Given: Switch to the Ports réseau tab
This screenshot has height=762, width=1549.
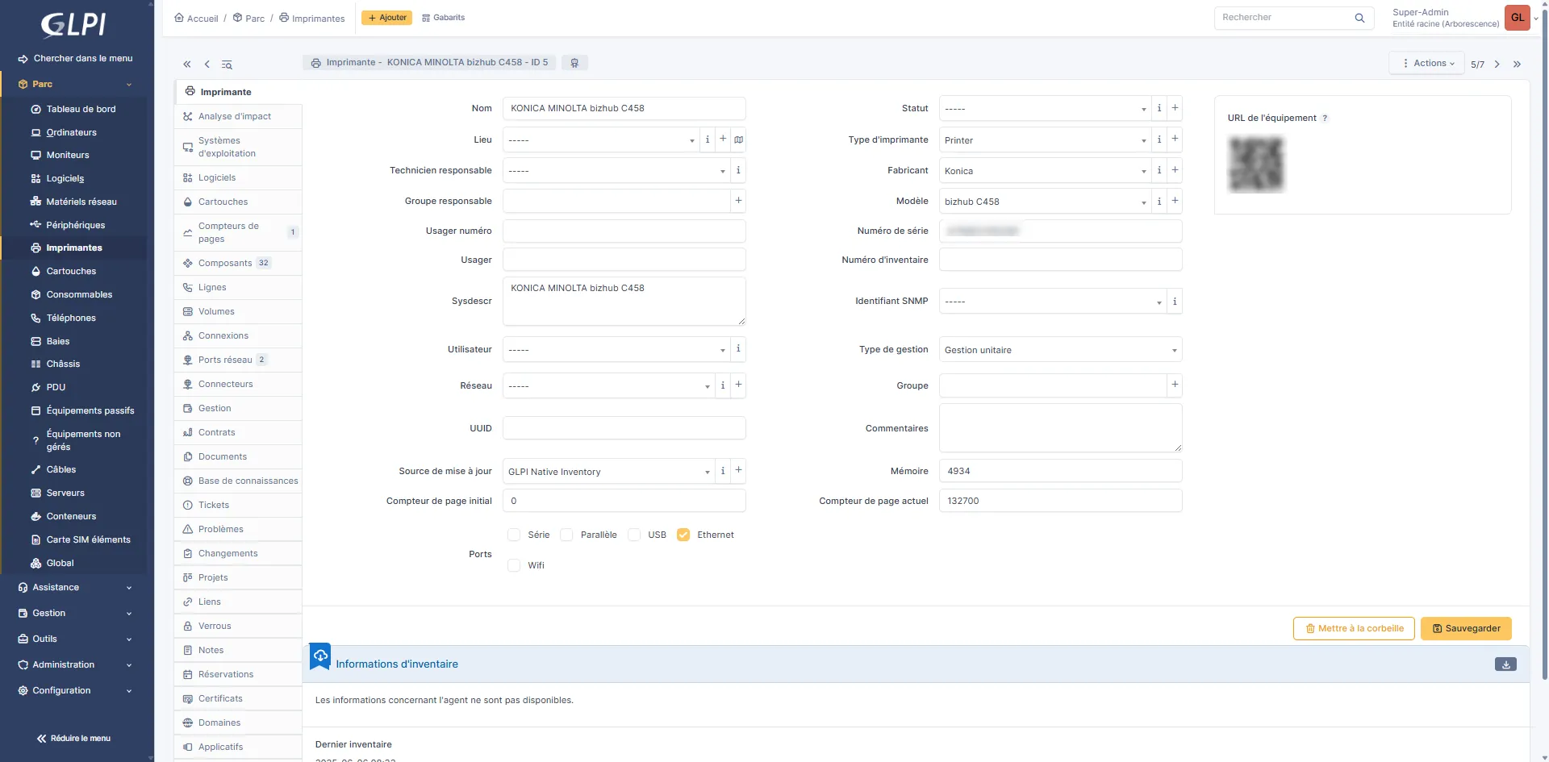Looking at the screenshot, I should [225, 360].
